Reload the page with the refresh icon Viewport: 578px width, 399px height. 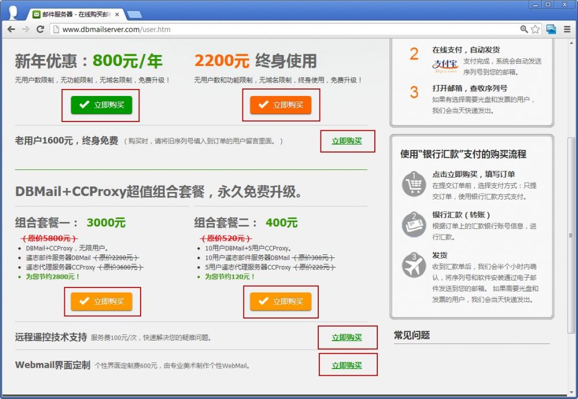(40, 29)
